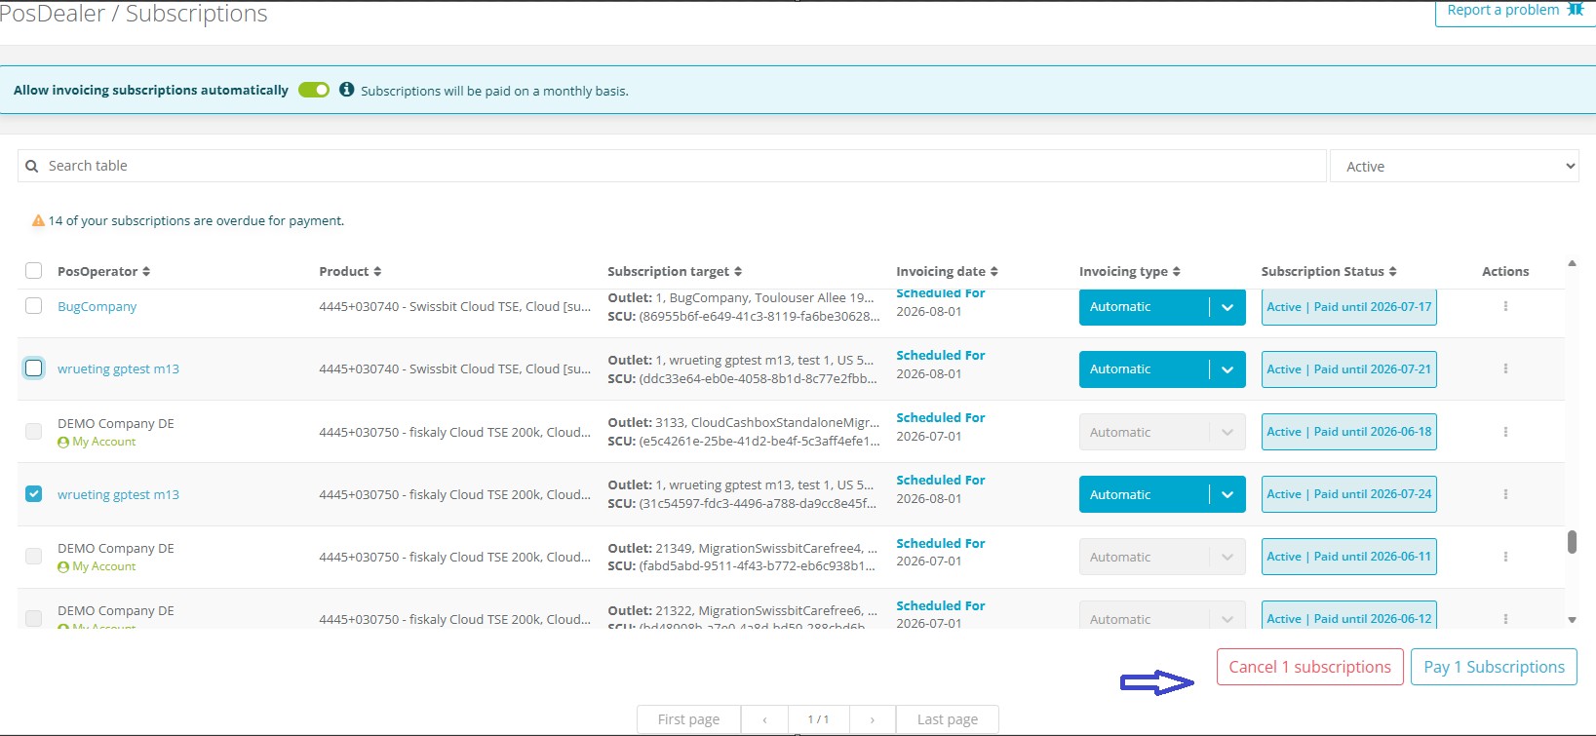This screenshot has height=736, width=1596.
Task: Disable the automatic invoicing subscriptions switch
Action: (x=314, y=90)
